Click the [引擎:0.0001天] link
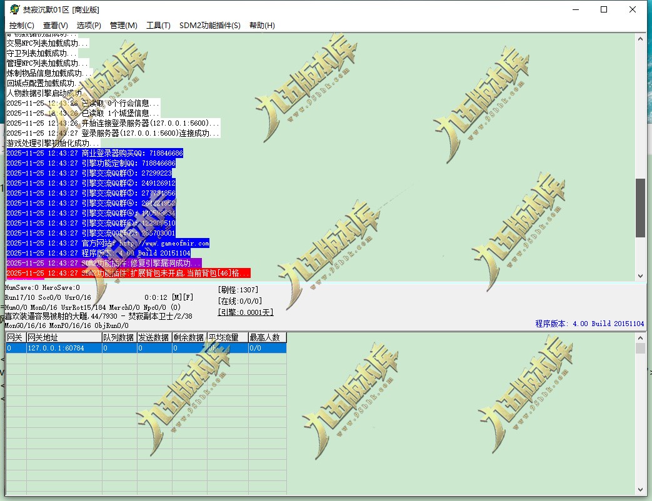 245,312
